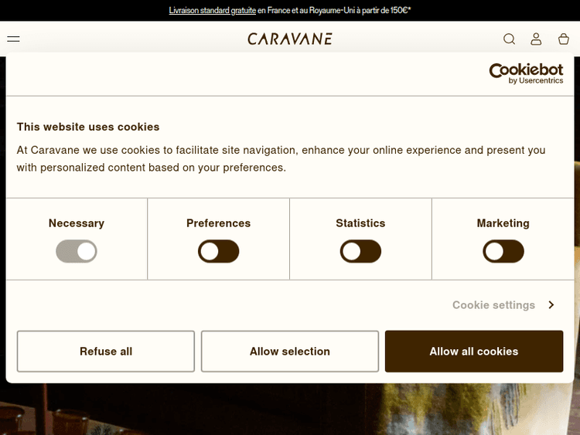Click the 'At Caravane we use cookies' paragraph

[x=281, y=159]
